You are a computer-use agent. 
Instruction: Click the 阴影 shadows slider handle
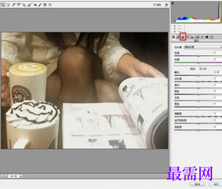coord(198,94)
